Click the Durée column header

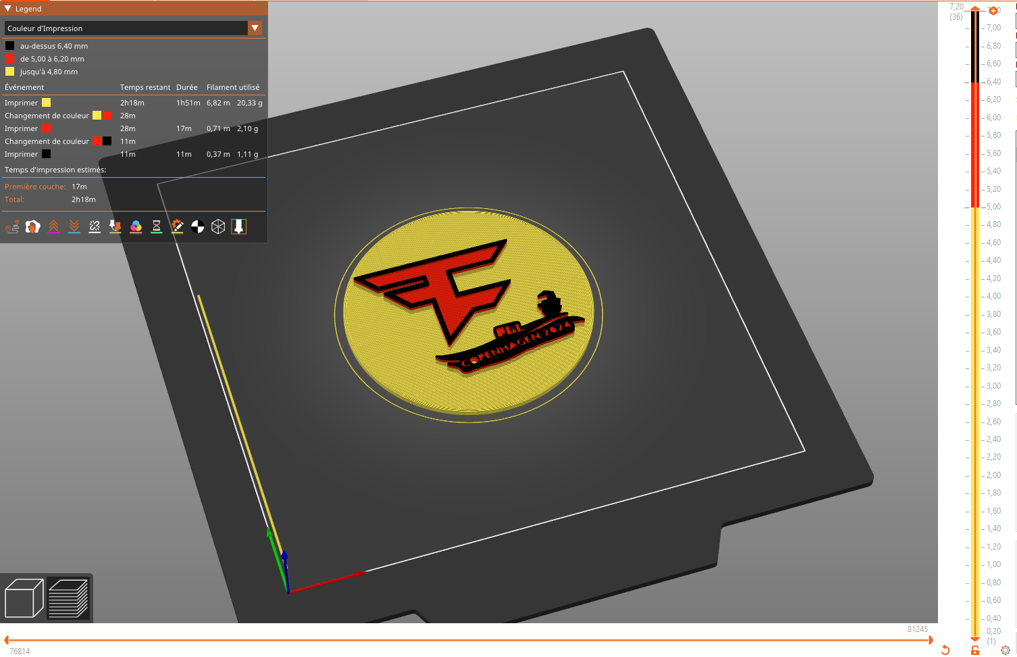pos(187,87)
